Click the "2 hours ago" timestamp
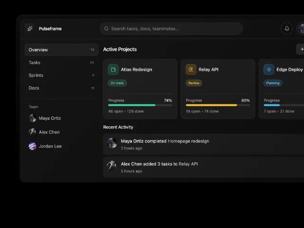 (x=132, y=148)
